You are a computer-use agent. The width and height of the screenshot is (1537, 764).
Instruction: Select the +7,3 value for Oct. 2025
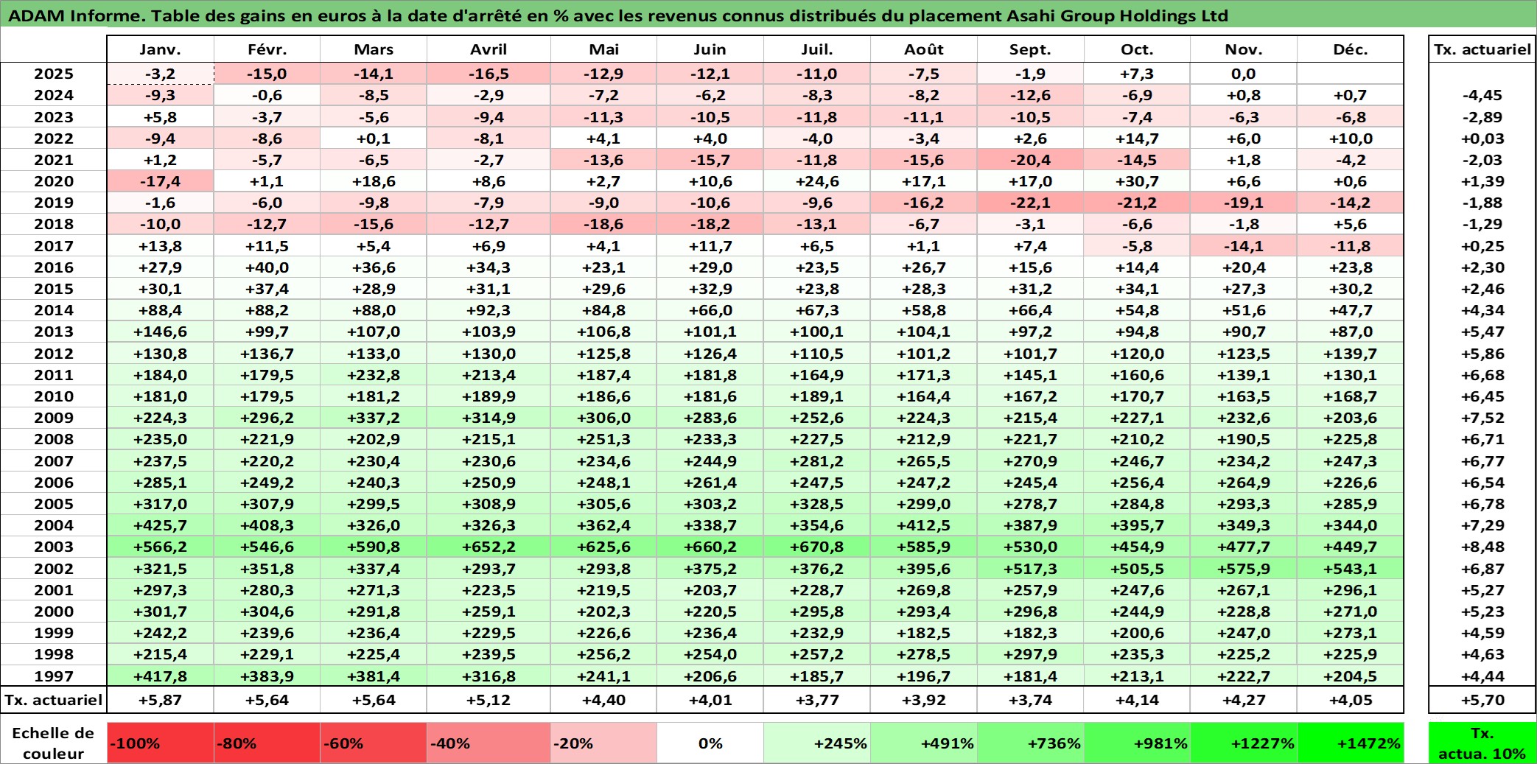[x=1138, y=74]
